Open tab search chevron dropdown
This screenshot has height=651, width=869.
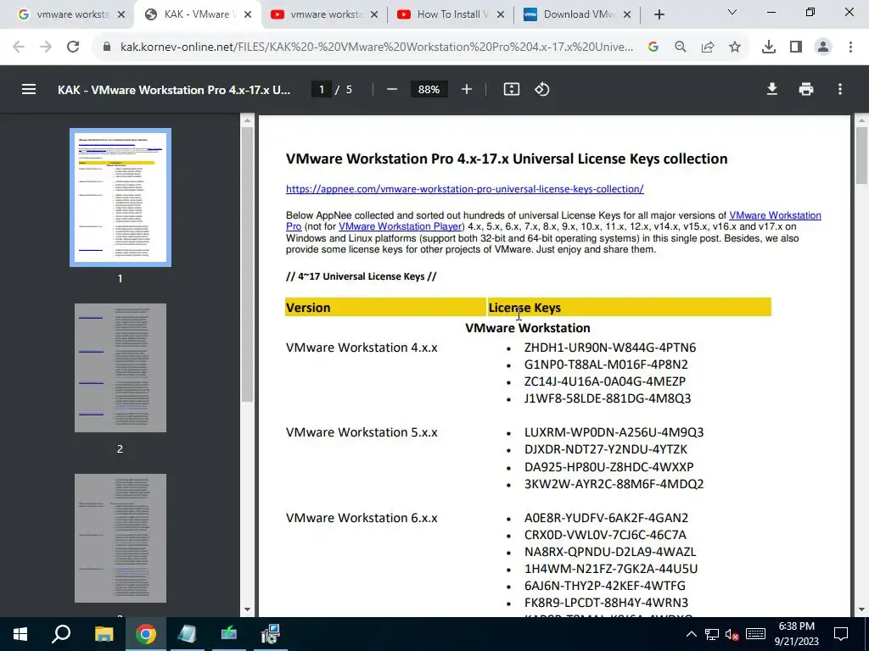click(732, 12)
